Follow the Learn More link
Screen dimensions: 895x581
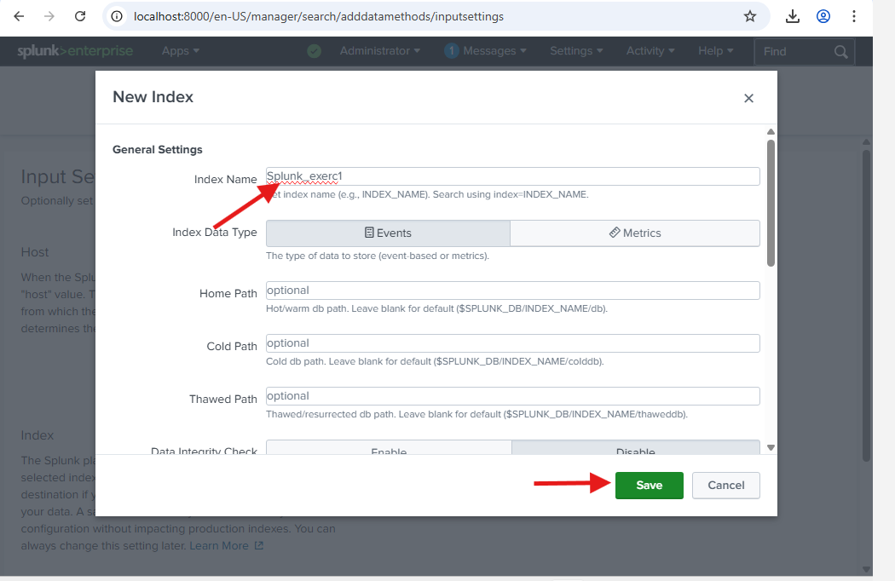click(x=219, y=545)
